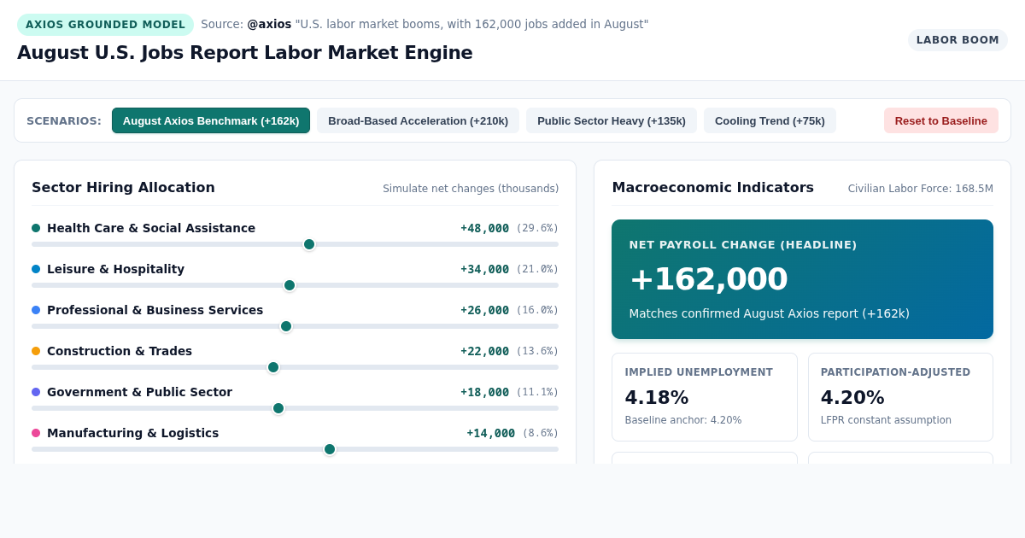Click Civilian Labor Force: 168.5M text
This screenshot has width=1025, height=538.
tap(920, 189)
